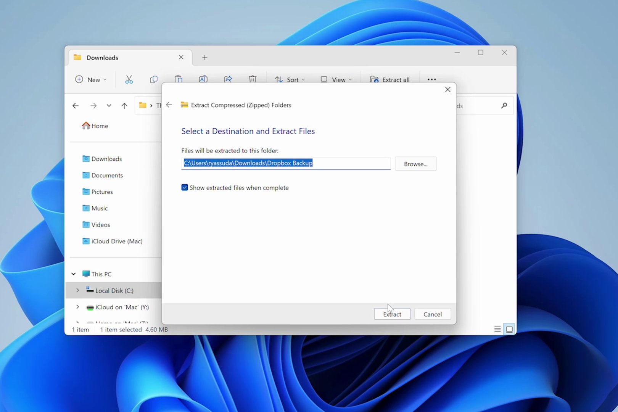
Task: Click the Extract button
Action: pyautogui.click(x=392, y=314)
